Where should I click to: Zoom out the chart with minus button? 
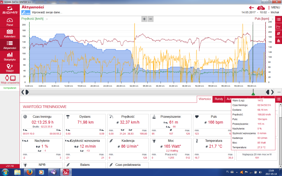click(x=150, y=19)
